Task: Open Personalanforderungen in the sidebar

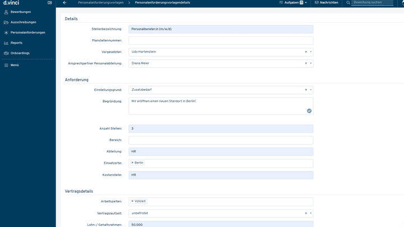Action: point(27,33)
